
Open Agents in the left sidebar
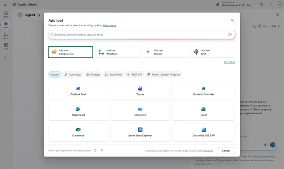[x=5, y=25]
